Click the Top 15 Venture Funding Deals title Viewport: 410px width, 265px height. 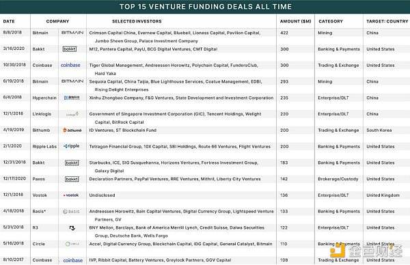[206, 7]
